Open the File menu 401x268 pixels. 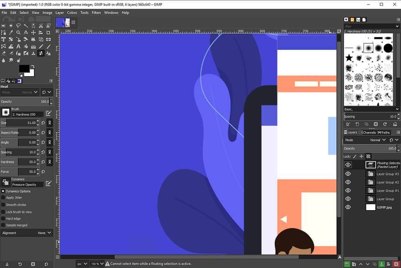pyautogui.click(x=4, y=13)
